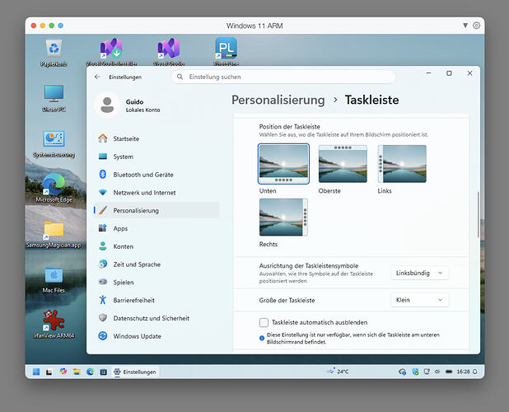This screenshot has height=412, width=509.
Task: Open Copilot from the taskbar
Action: tap(63, 372)
